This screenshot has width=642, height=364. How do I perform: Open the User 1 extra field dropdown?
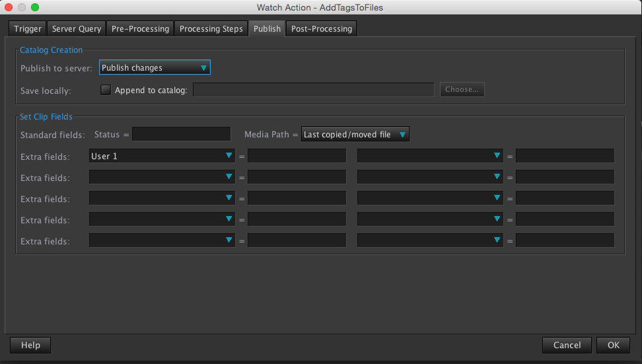click(x=162, y=157)
